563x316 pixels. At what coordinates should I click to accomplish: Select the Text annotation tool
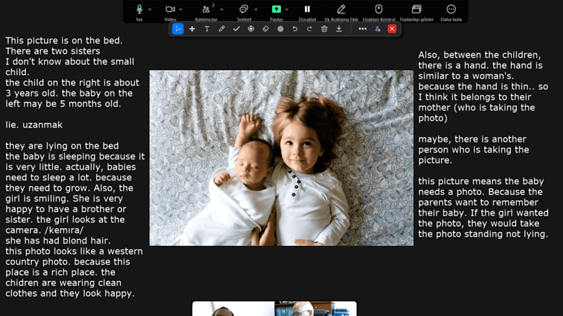[207, 29]
